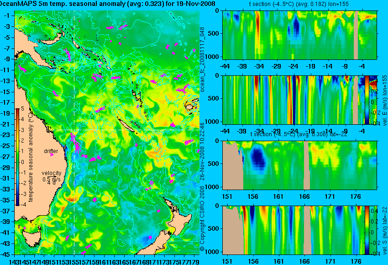
Task: Open the temperature section panel for lon=155
Action: (299, 35)
